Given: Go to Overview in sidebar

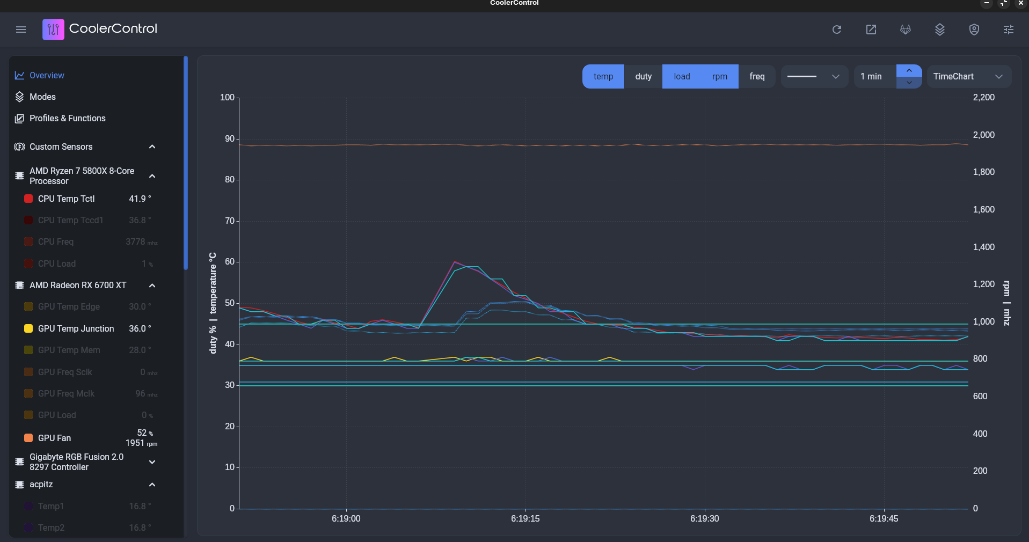Looking at the screenshot, I should [47, 76].
